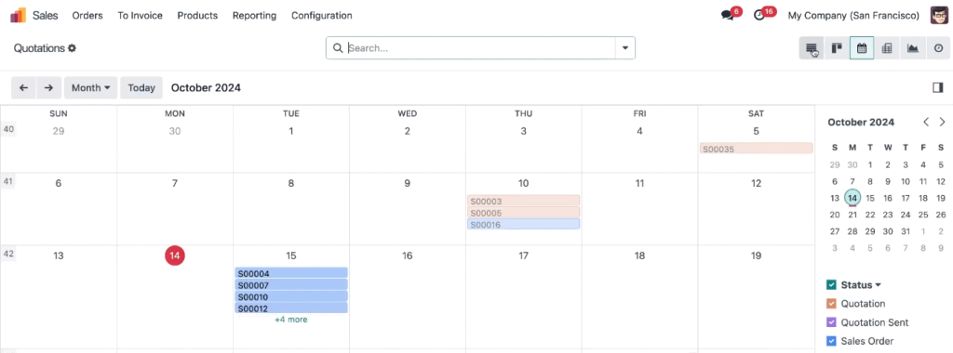Open the Configuration menu

[321, 16]
